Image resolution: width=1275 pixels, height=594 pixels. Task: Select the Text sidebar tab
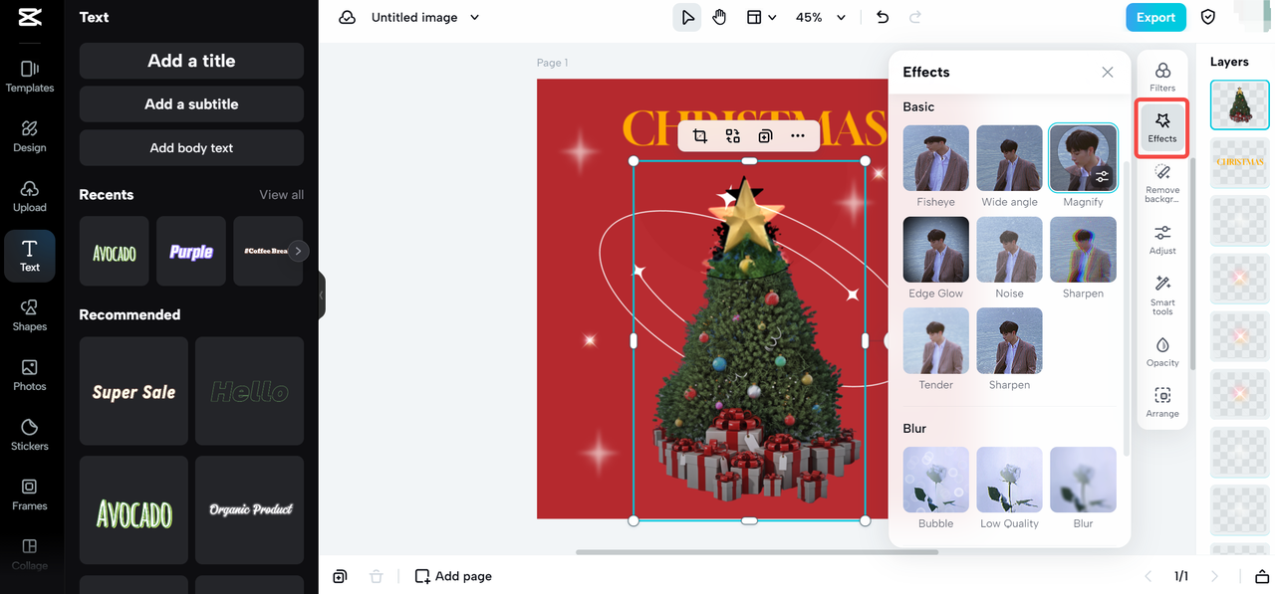30,256
